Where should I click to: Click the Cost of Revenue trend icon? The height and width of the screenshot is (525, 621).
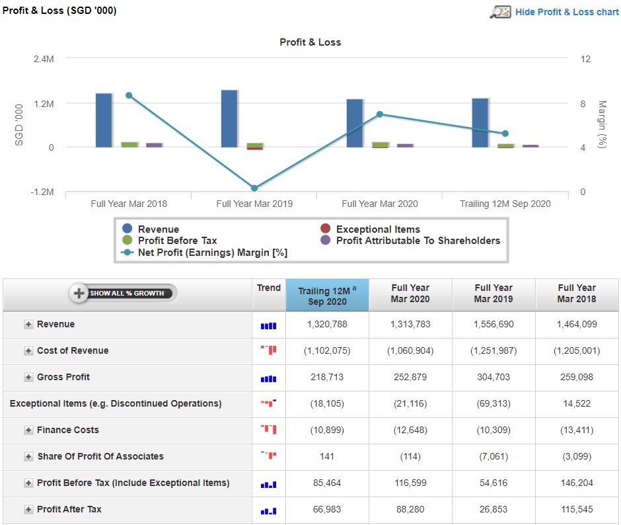point(268,350)
